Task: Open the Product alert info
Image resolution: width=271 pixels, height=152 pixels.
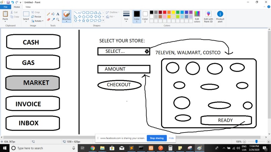Action: 220,17
